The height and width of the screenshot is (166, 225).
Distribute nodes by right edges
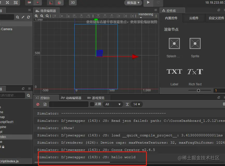coord(132,16)
